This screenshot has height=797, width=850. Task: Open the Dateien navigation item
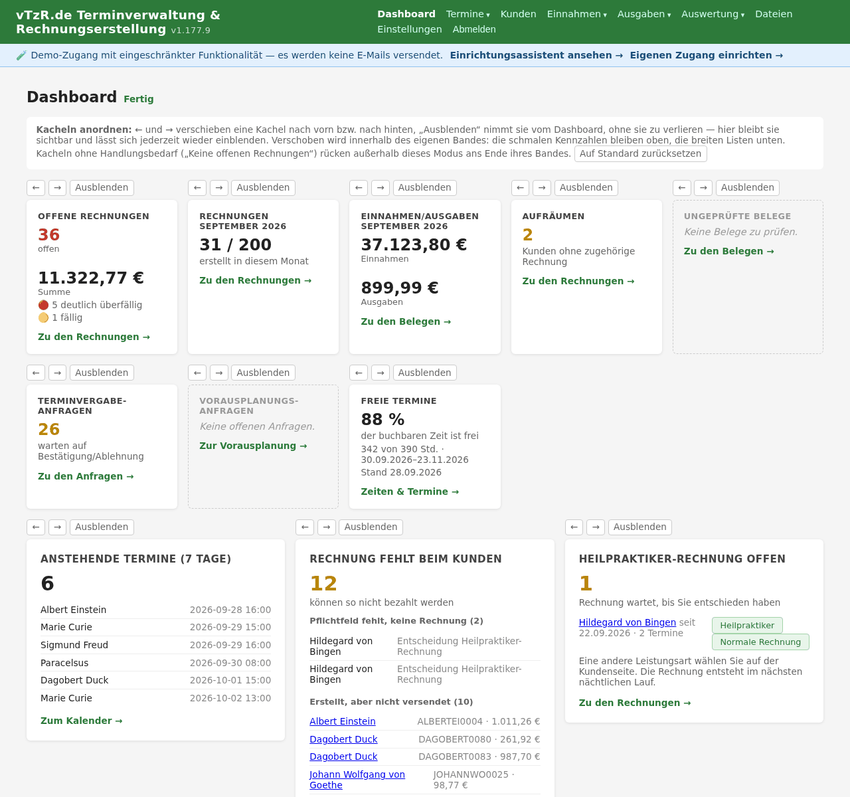[774, 14]
